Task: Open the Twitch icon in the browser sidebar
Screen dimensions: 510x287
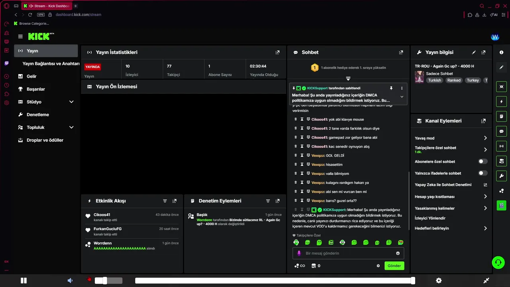Action: tap(6, 63)
